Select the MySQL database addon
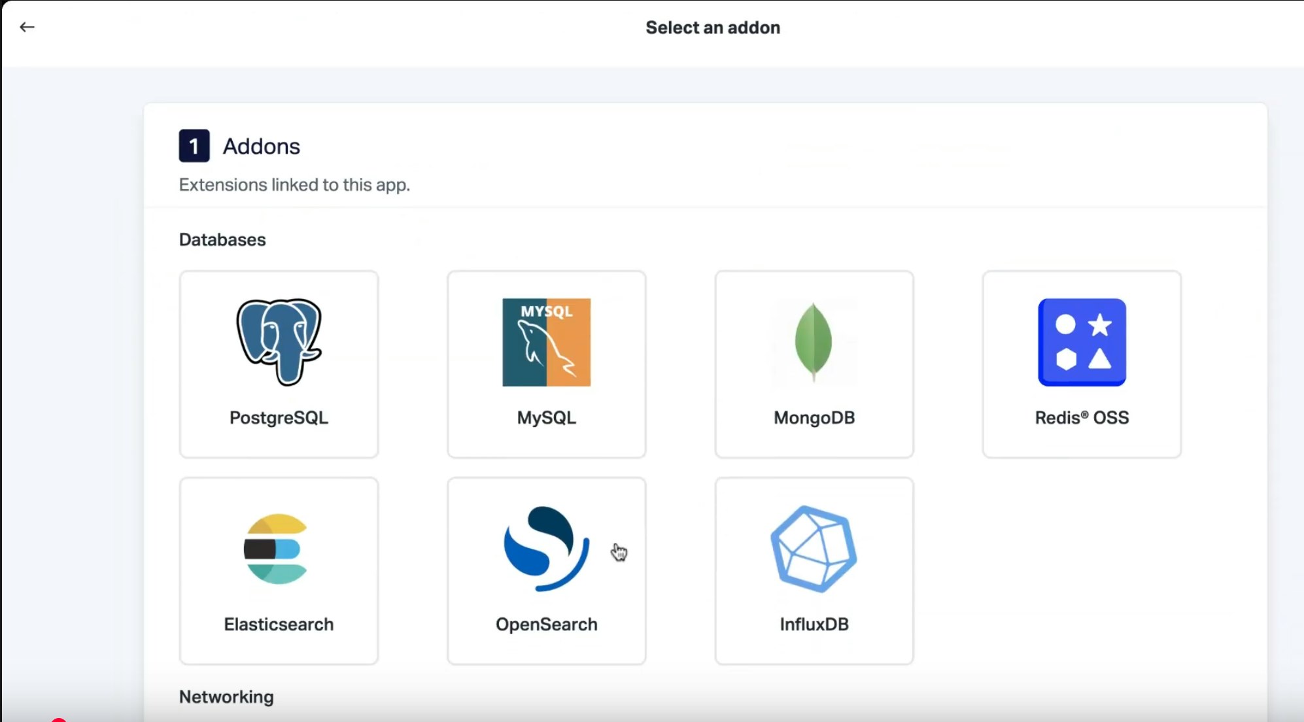Screen dimensions: 1304x722 point(546,364)
